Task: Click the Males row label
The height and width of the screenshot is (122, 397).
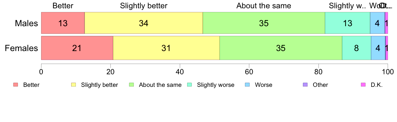Action: pyautogui.click(x=27, y=23)
